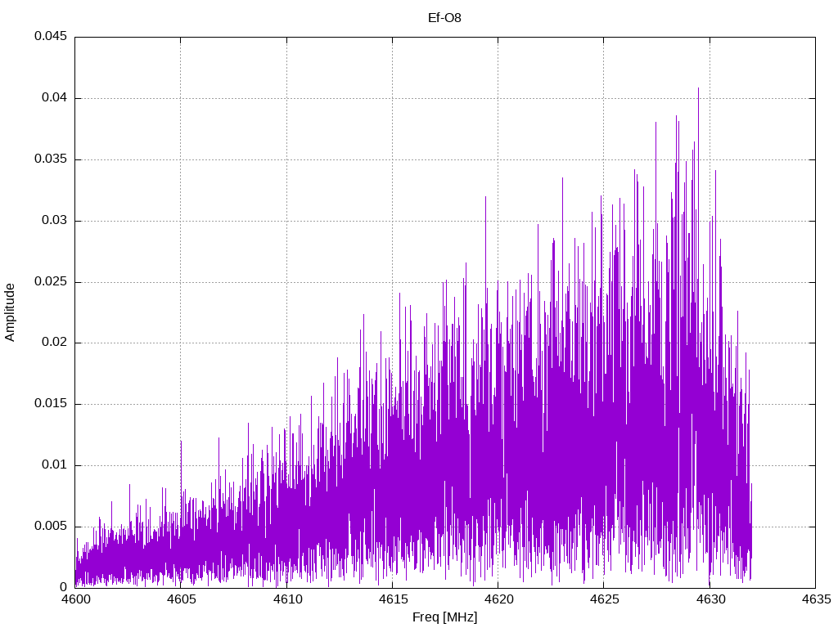Click the plot title 'Ef-O8'
The width and height of the screenshot is (838, 628).
pyautogui.click(x=444, y=18)
